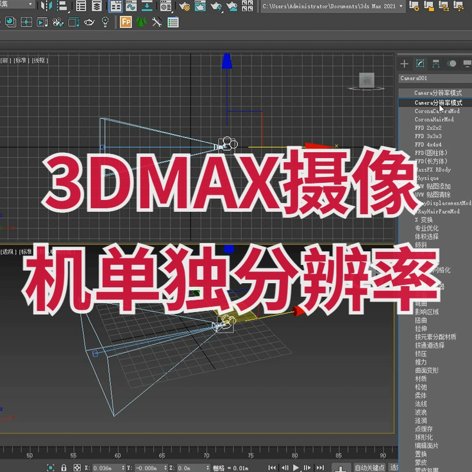Click the project folder icon
The width and height of the screenshot is (472, 472).
(x=429, y=6)
